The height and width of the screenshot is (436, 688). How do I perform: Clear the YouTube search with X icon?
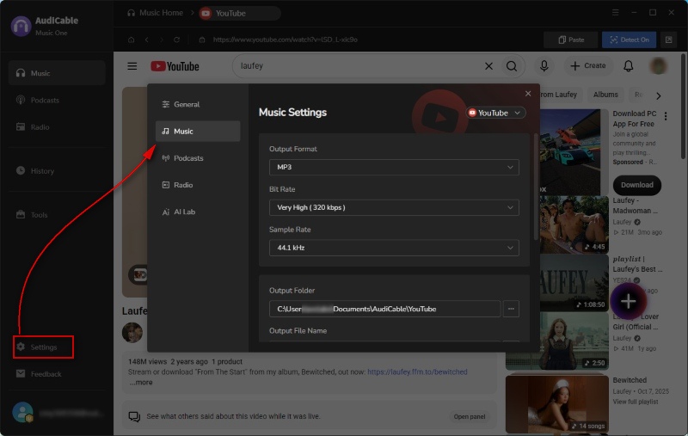pos(488,66)
